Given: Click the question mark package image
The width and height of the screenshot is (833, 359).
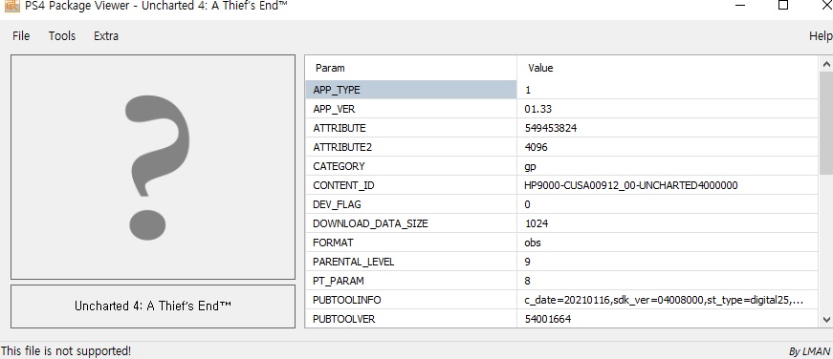Looking at the screenshot, I should tap(153, 167).
